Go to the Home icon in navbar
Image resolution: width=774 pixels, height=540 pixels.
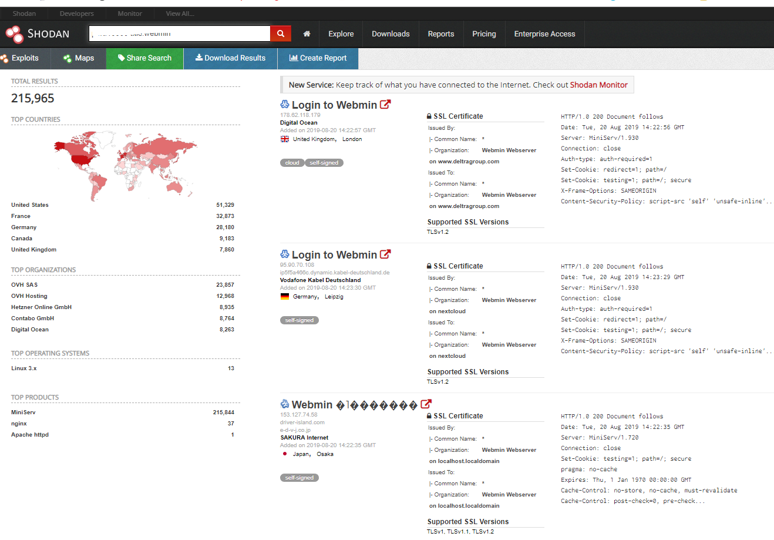click(x=307, y=34)
